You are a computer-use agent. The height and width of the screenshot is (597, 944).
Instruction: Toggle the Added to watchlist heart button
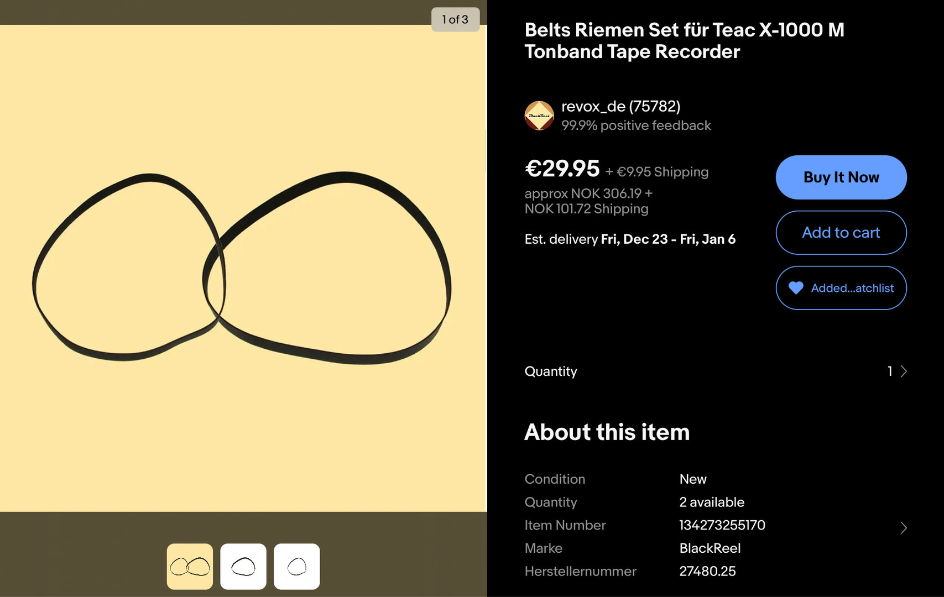coord(841,288)
